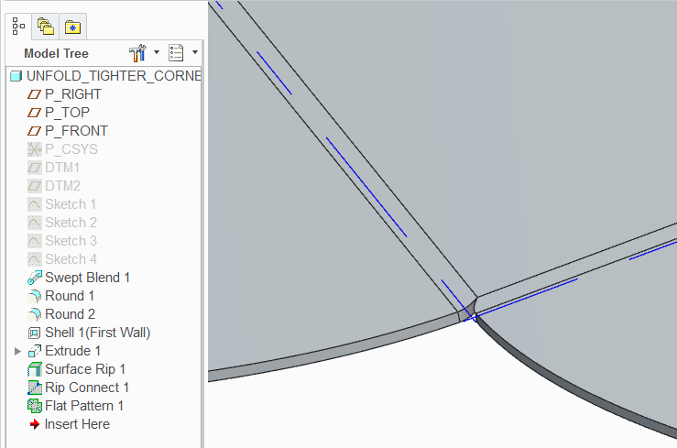
Task: Click the Shell 1 feature icon
Action: coord(34,333)
